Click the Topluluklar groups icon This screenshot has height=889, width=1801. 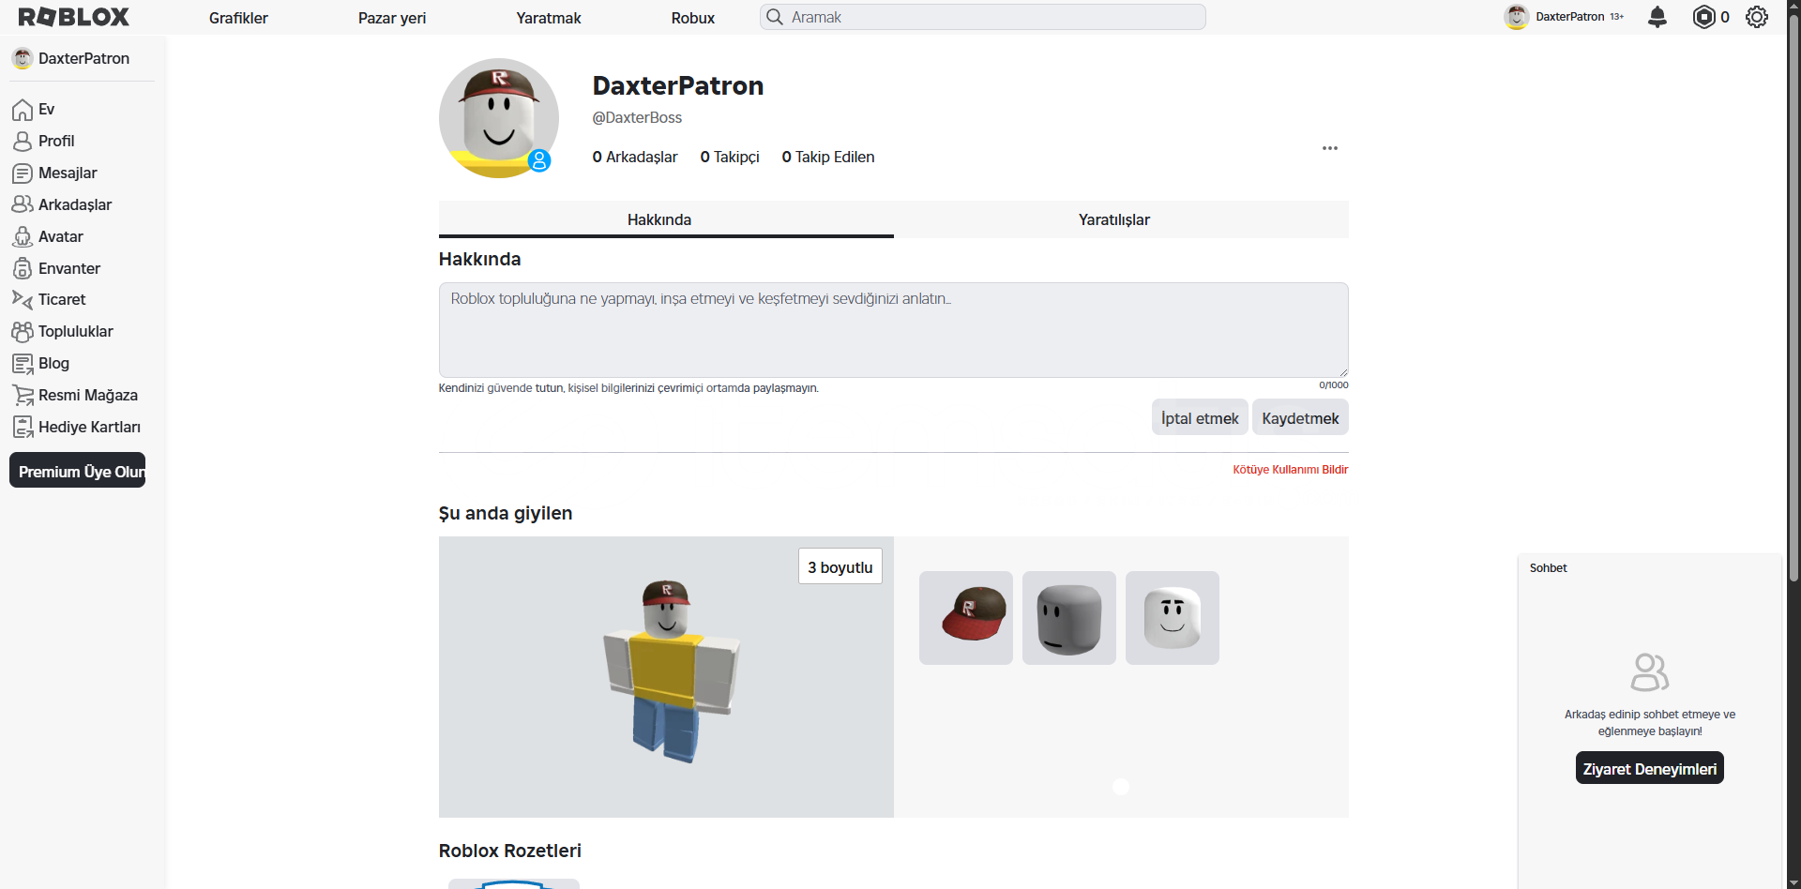23,332
